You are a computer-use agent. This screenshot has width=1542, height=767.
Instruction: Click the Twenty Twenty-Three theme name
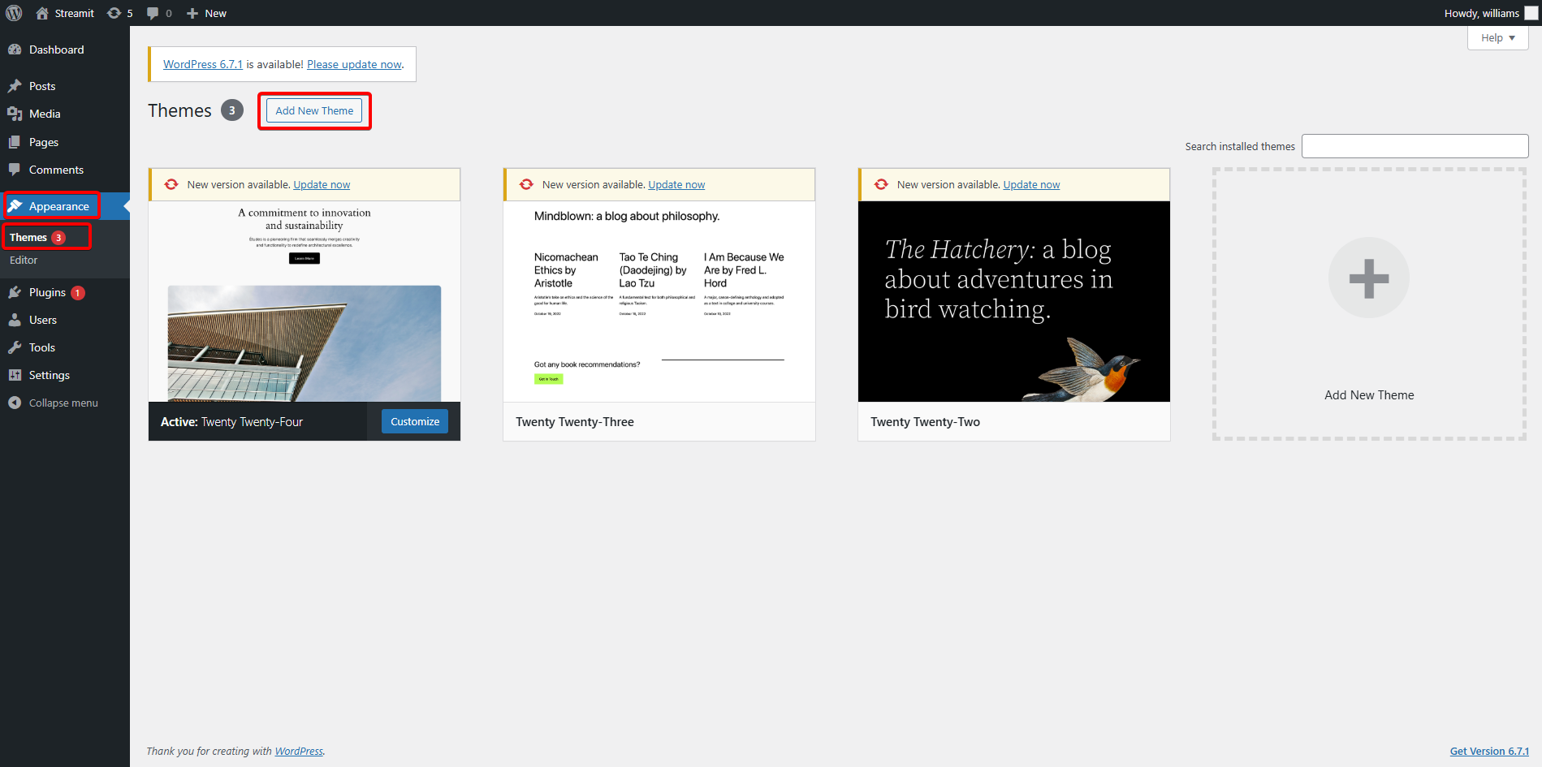(x=575, y=422)
